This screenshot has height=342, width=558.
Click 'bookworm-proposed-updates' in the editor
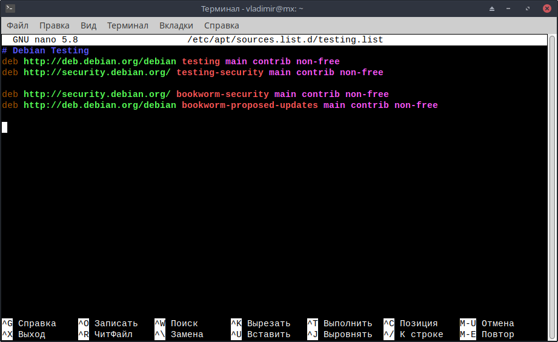point(250,105)
